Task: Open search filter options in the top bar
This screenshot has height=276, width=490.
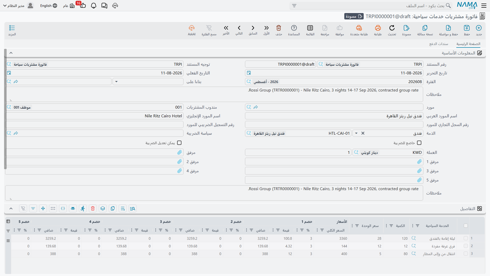Action: 294,6
